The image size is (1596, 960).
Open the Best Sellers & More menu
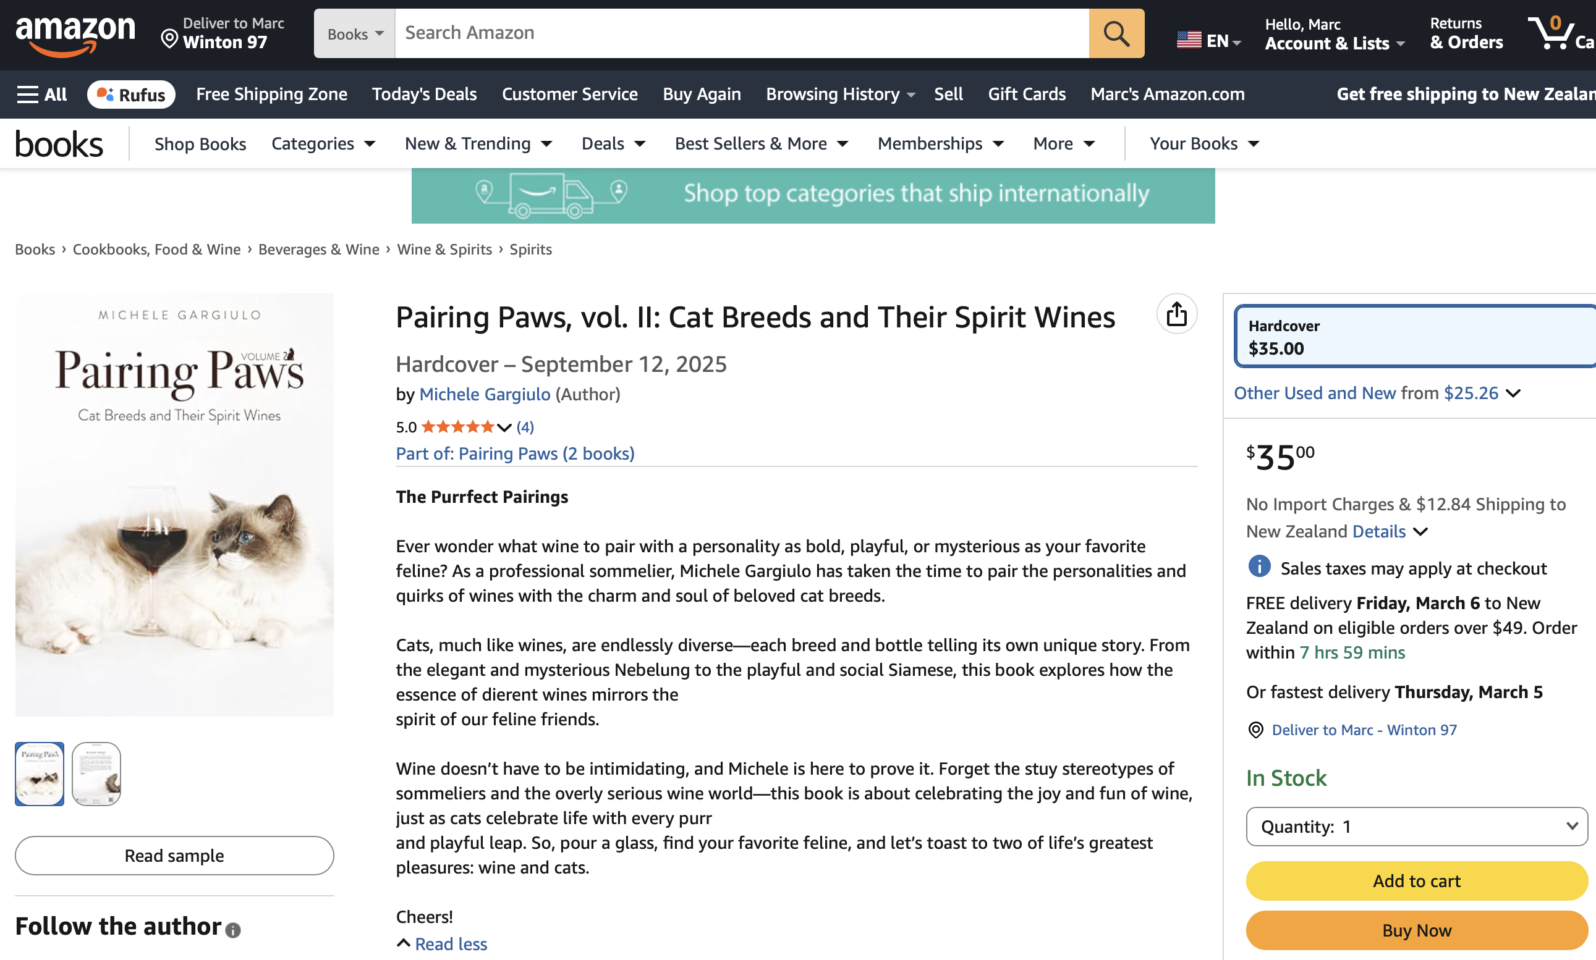(x=761, y=143)
